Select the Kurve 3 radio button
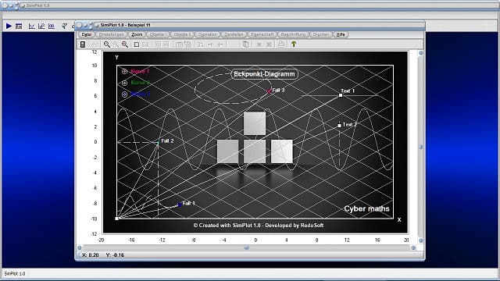This screenshot has height=281, width=500. [125, 94]
